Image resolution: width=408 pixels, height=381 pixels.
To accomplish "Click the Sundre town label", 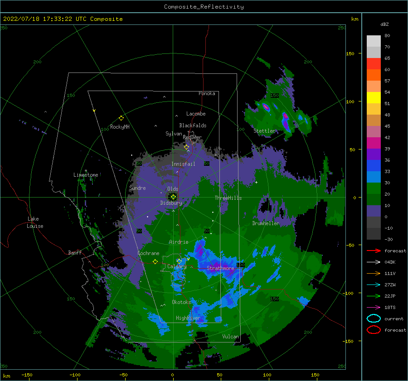I will [x=137, y=188].
